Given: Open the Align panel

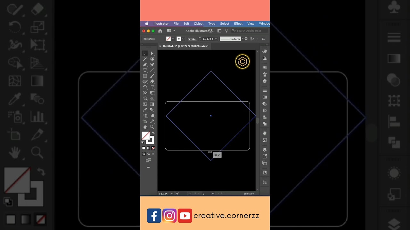Looking at the screenshot, I should point(265,117).
